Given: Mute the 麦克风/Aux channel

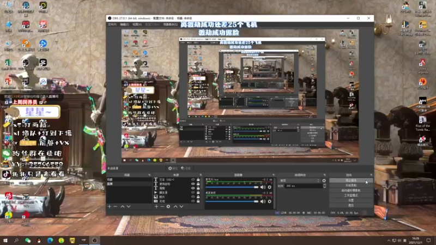Looking at the screenshot, I should [263, 187].
